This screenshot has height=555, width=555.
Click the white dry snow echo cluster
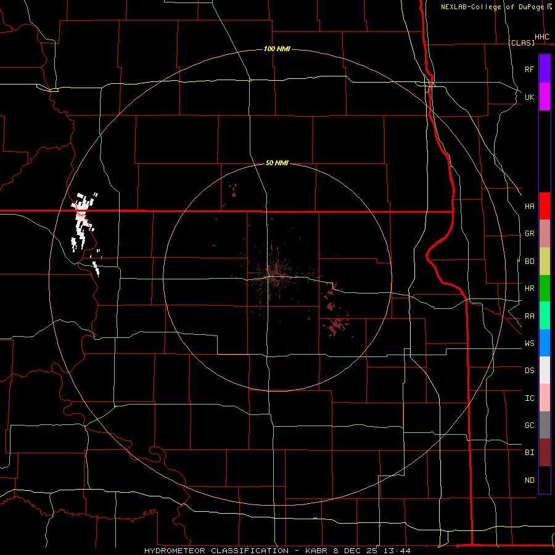[x=82, y=222]
